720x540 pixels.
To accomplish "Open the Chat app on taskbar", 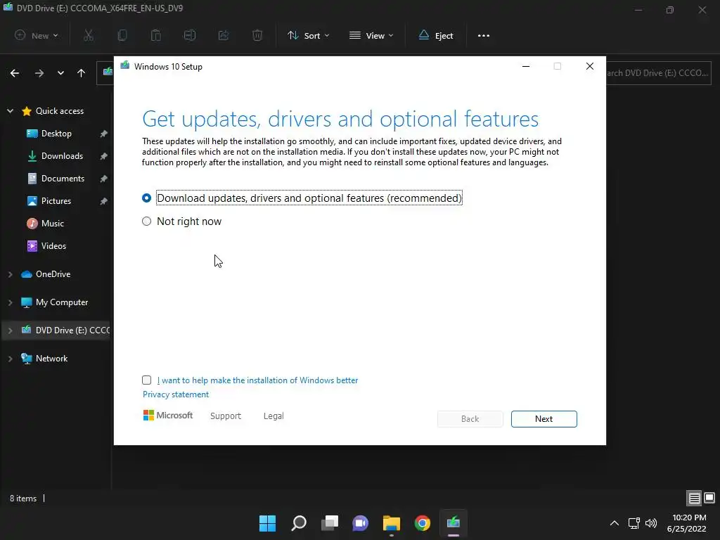I will pos(361,523).
